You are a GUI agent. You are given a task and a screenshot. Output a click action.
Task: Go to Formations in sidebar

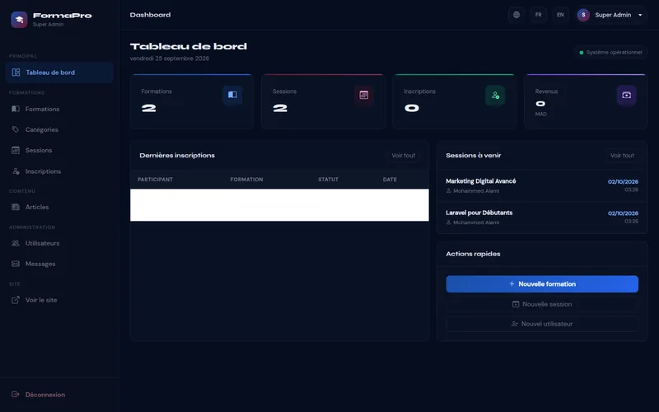tap(59, 109)
